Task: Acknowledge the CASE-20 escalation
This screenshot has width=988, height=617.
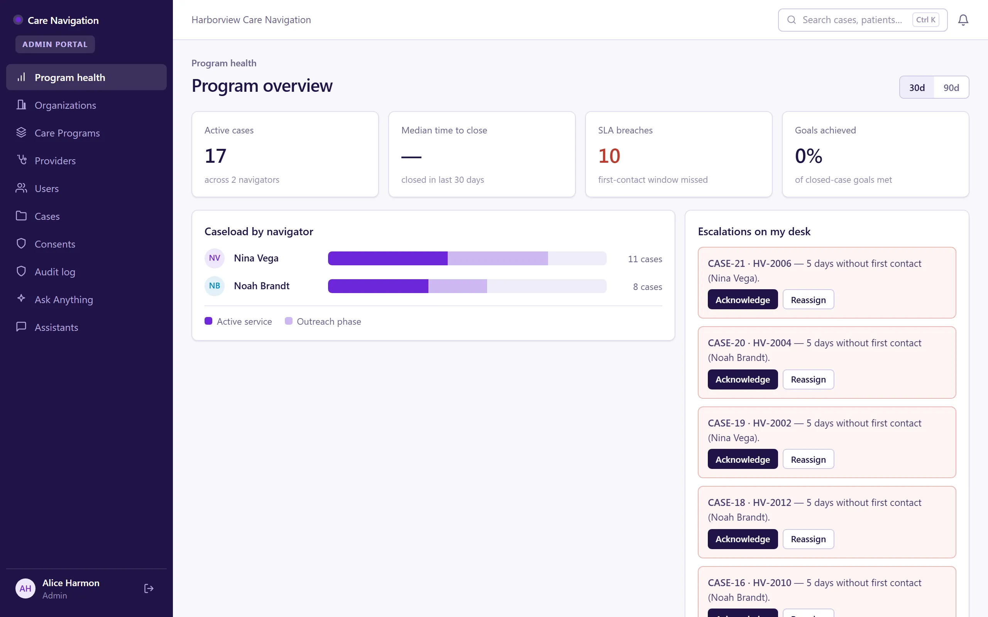Action: [743, 379]
